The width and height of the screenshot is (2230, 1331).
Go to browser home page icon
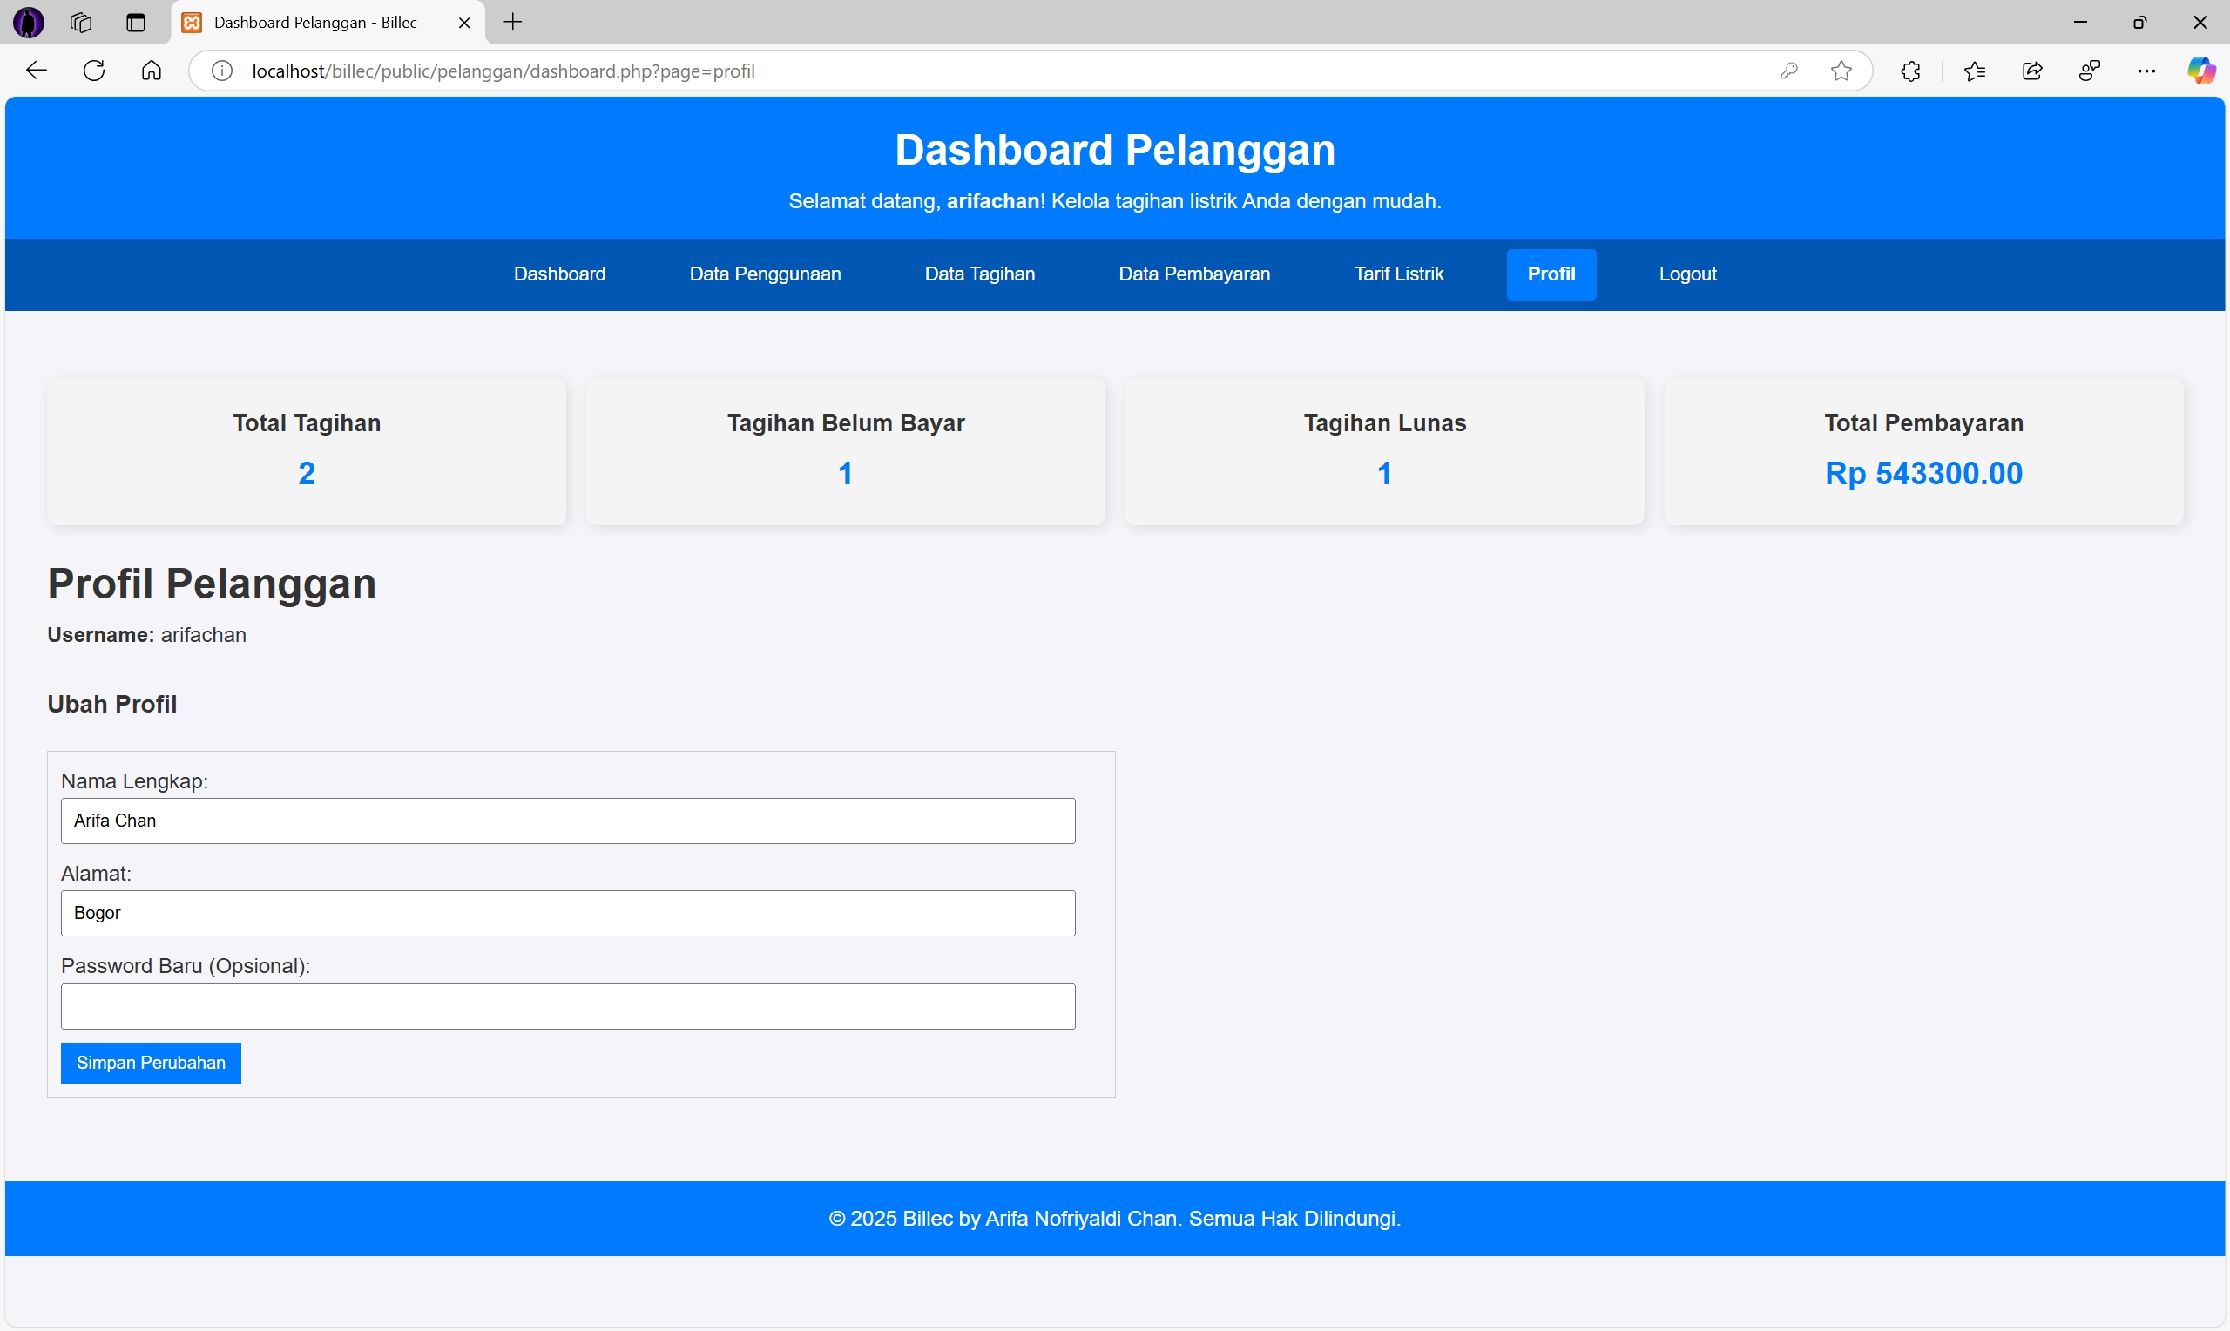coord(152,71)
